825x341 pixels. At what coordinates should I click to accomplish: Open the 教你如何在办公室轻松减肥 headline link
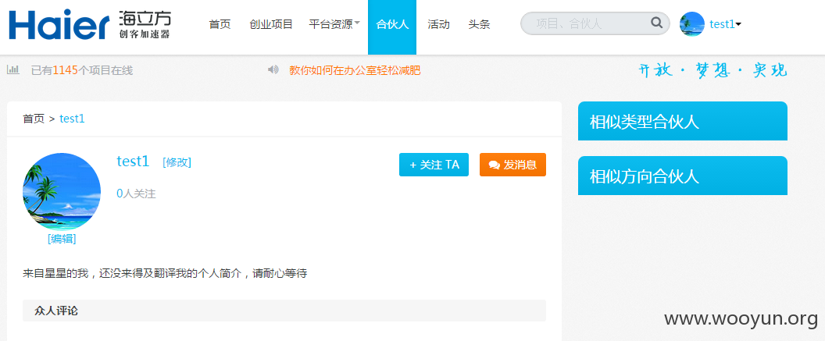click(x=355, y=70)
